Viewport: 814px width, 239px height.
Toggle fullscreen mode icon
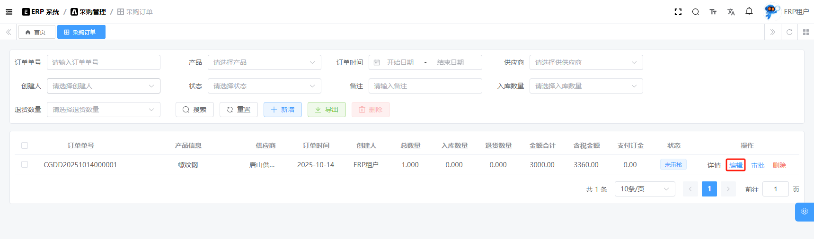pyautogui.click(x=678, y=12)
